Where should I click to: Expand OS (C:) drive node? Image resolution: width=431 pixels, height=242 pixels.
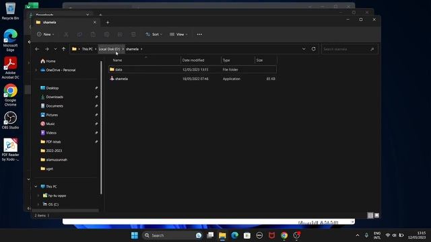click(38, 204)
